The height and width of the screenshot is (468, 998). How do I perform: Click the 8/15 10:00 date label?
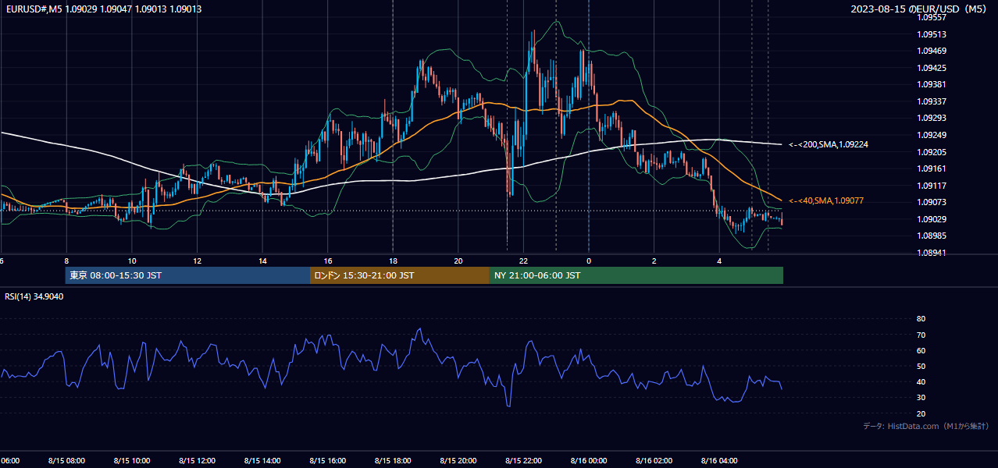pos(131,461)
